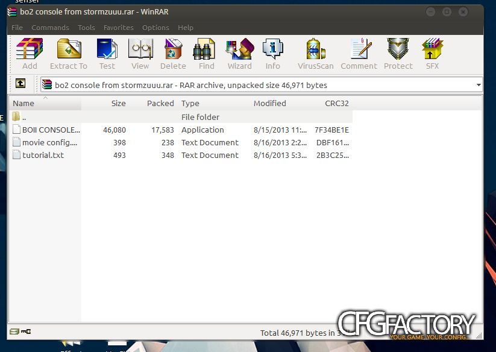
Task: Click the 2B3C25... CRC32 value
Action: [x=333, y=155]
